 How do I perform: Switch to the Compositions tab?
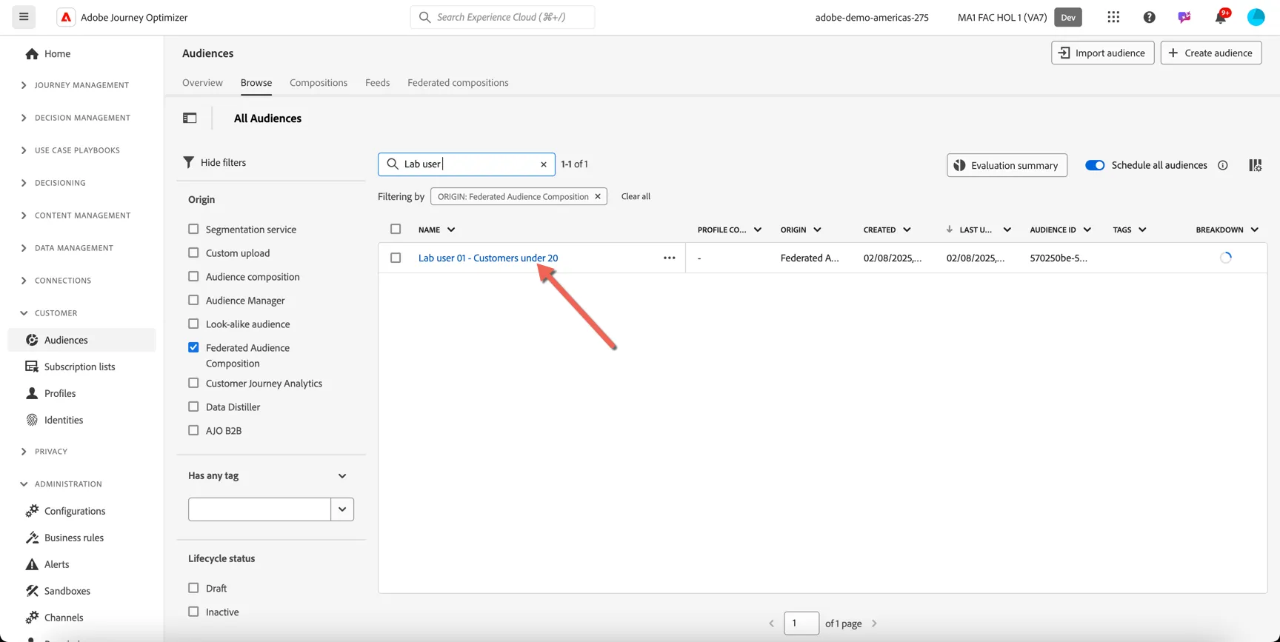pyautogui.click(x=318, y=82)
